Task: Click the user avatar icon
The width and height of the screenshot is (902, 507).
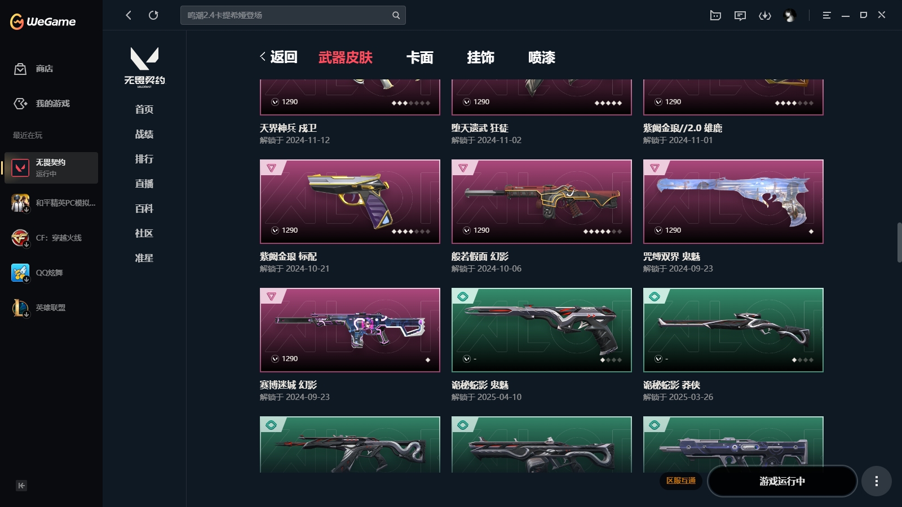Action: tap(790, 16)
